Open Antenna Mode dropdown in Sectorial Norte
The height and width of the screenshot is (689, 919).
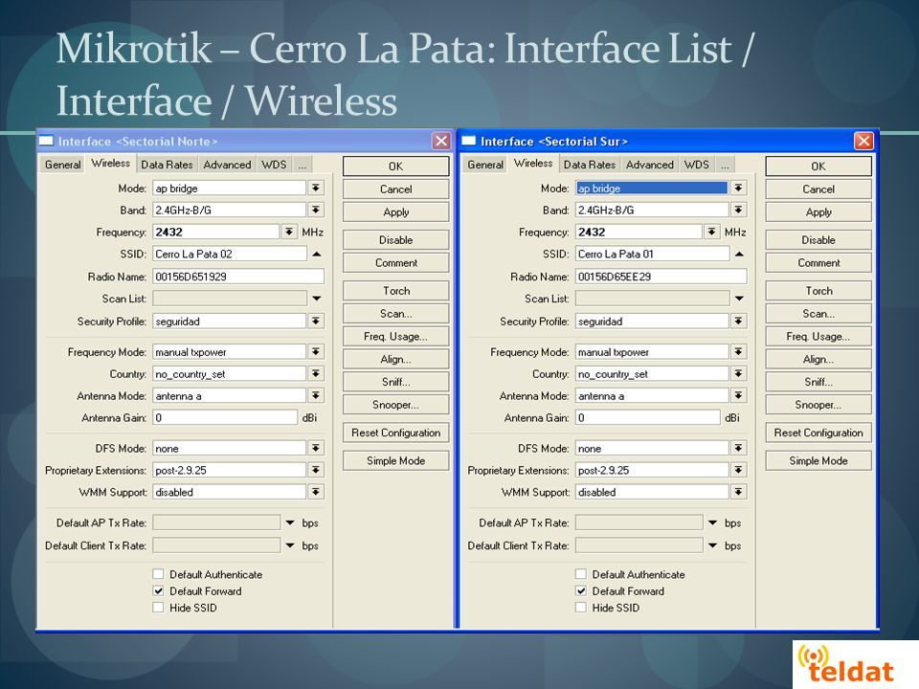316,396
